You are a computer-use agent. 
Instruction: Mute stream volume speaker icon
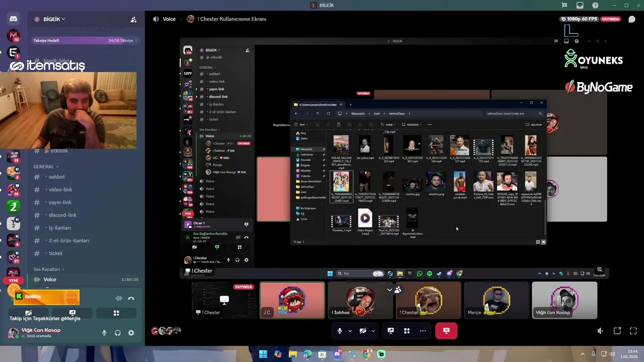[600, 331]
